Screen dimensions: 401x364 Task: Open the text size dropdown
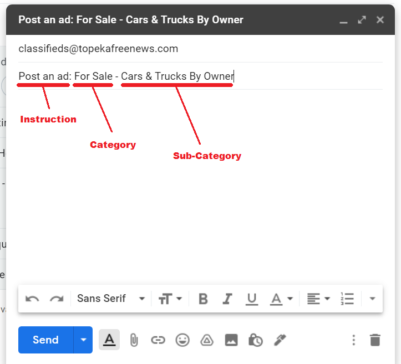tap(170, 299)
